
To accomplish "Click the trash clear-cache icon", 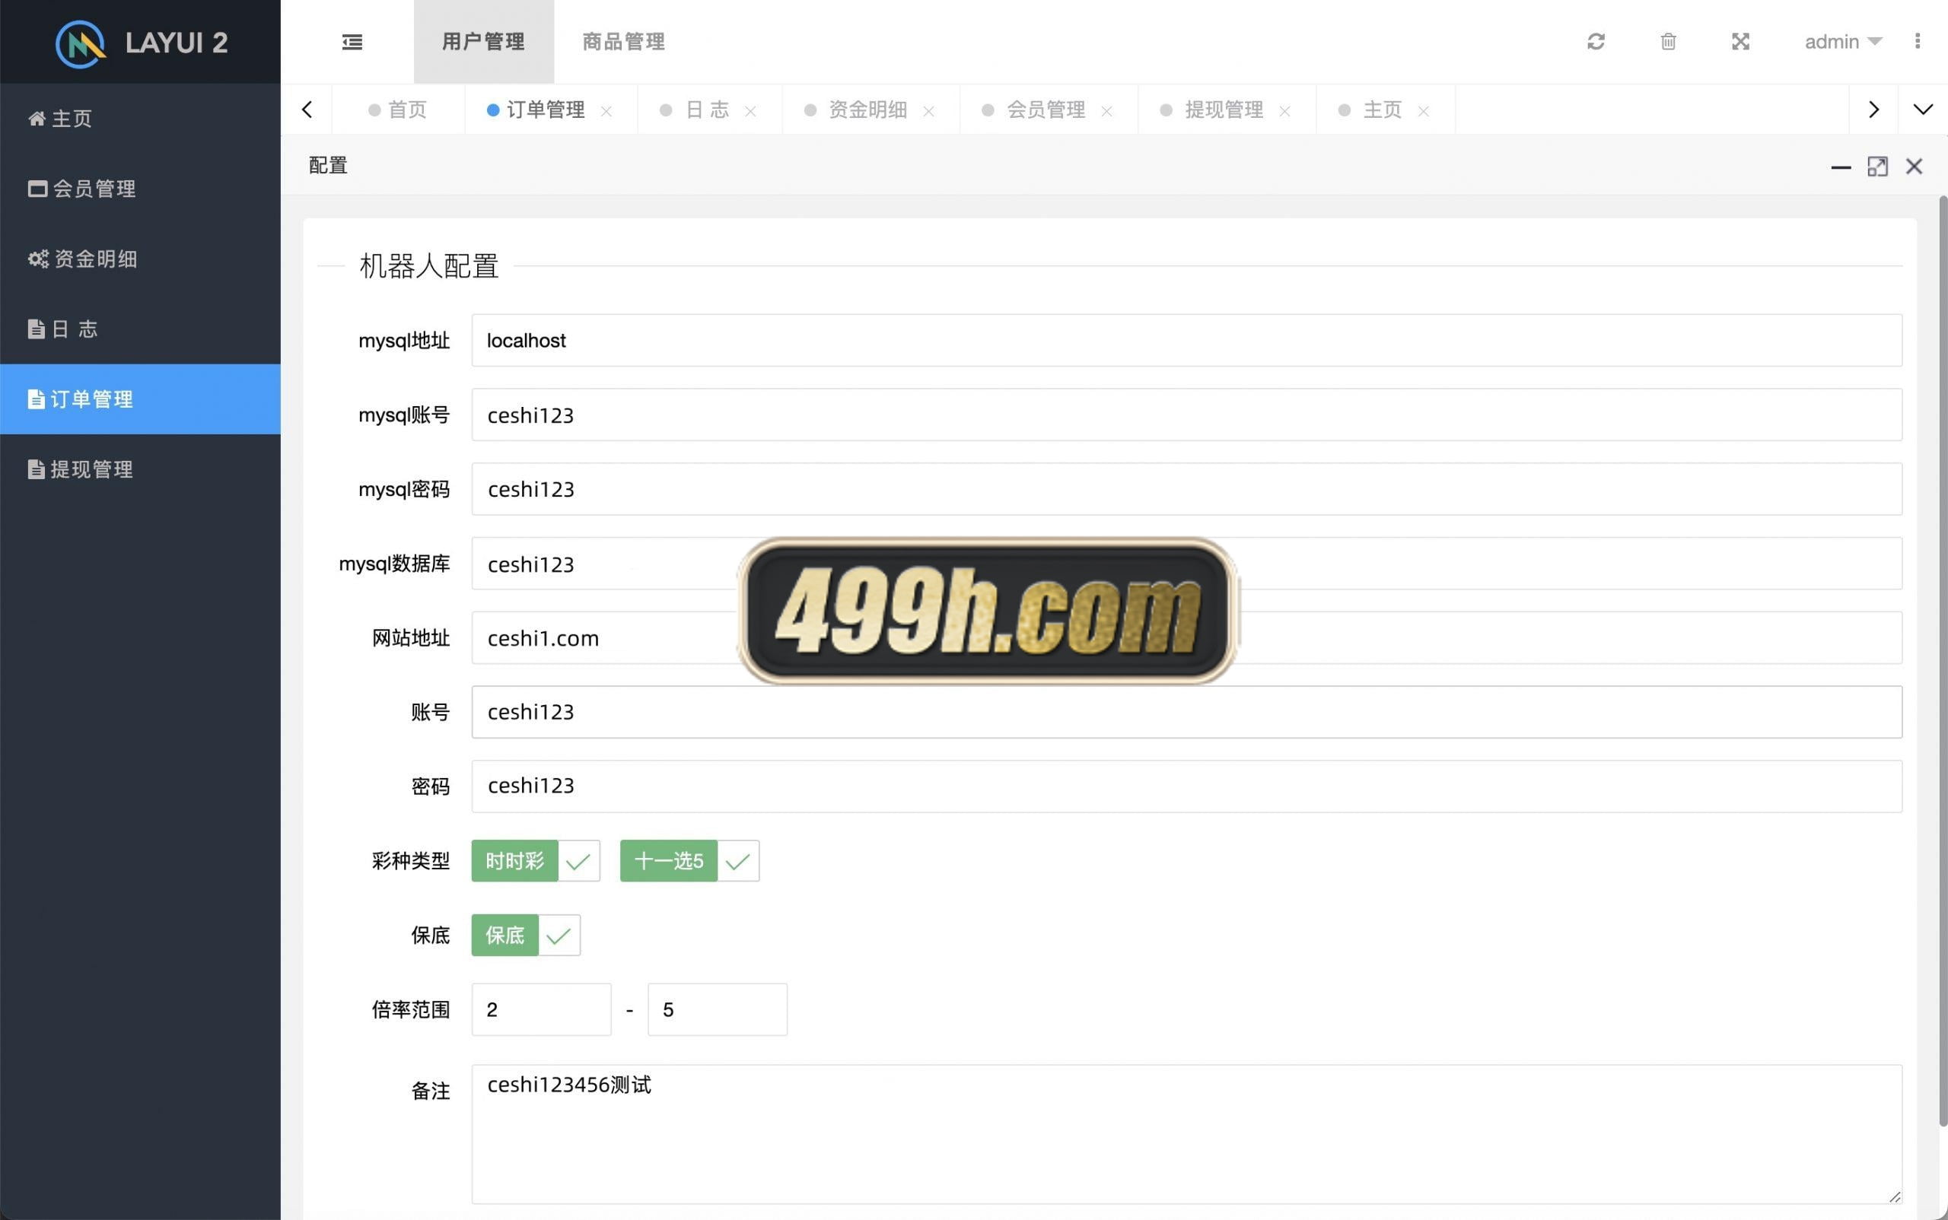I will pos(1668,41).
